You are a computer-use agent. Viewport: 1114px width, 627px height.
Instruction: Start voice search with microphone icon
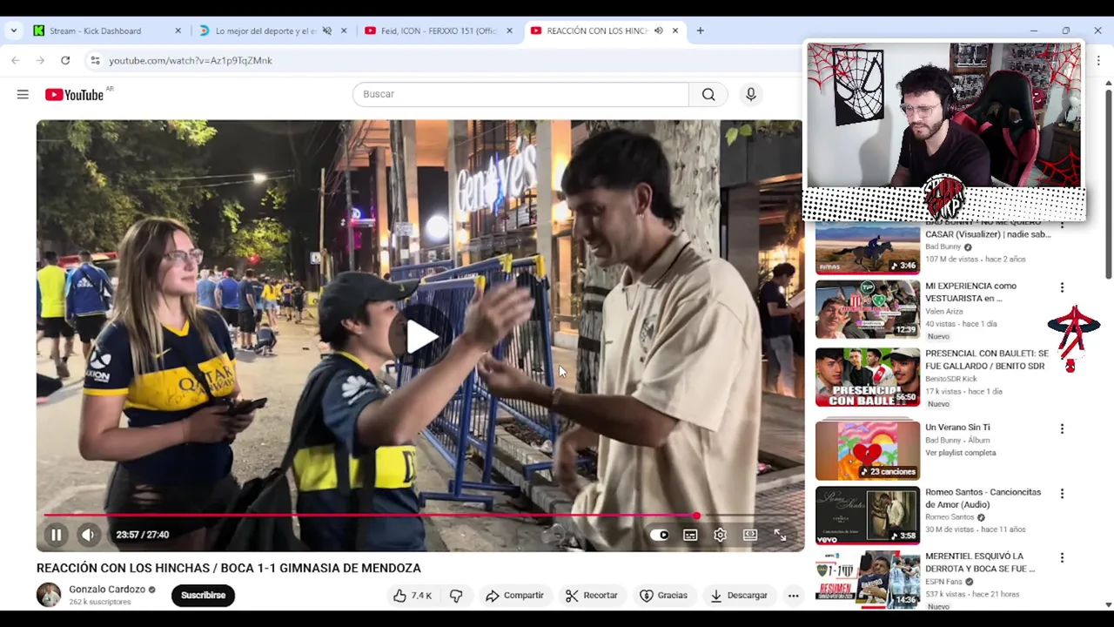point(751,94)
